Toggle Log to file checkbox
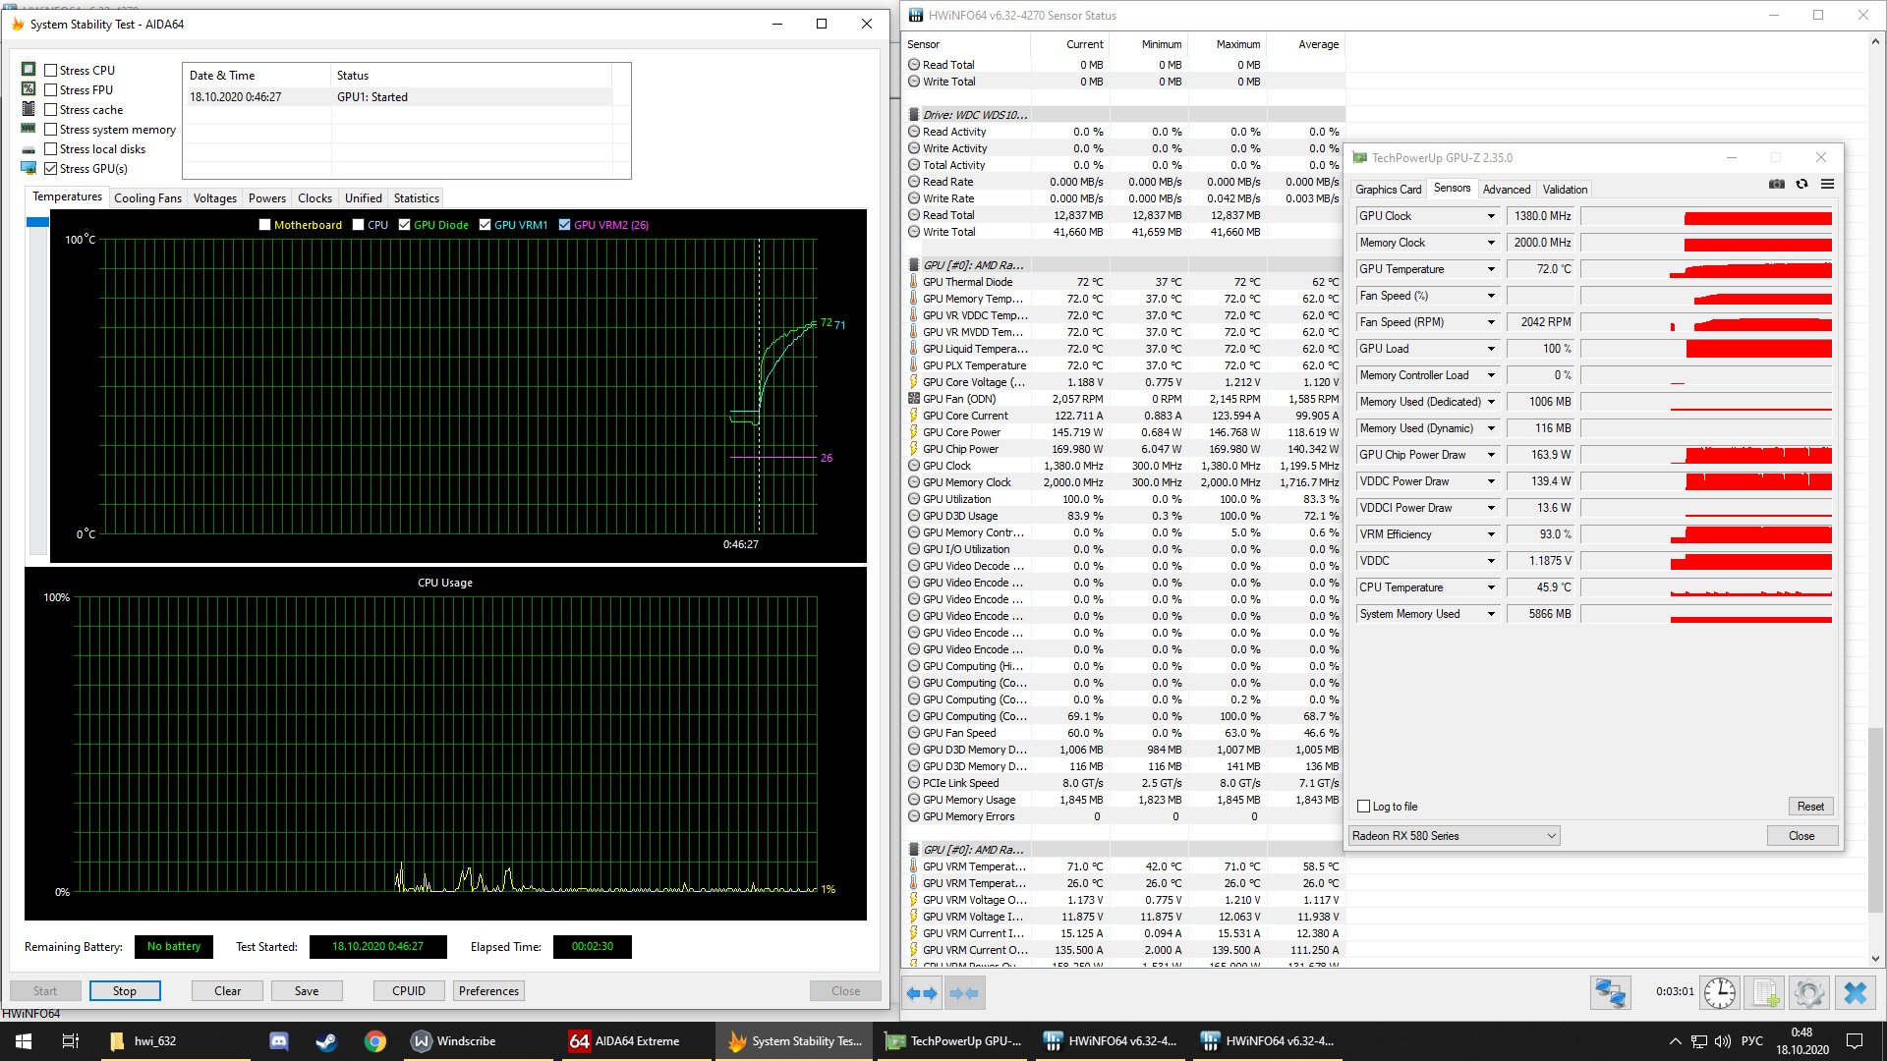 1363,807
